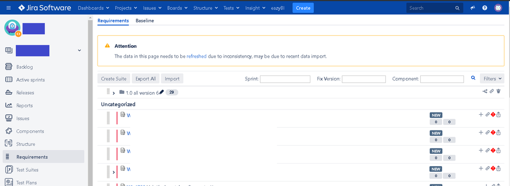Rename suite using the pencil icon next to 1.0 all version 6
510x186 pixels.
pos(162,92)
